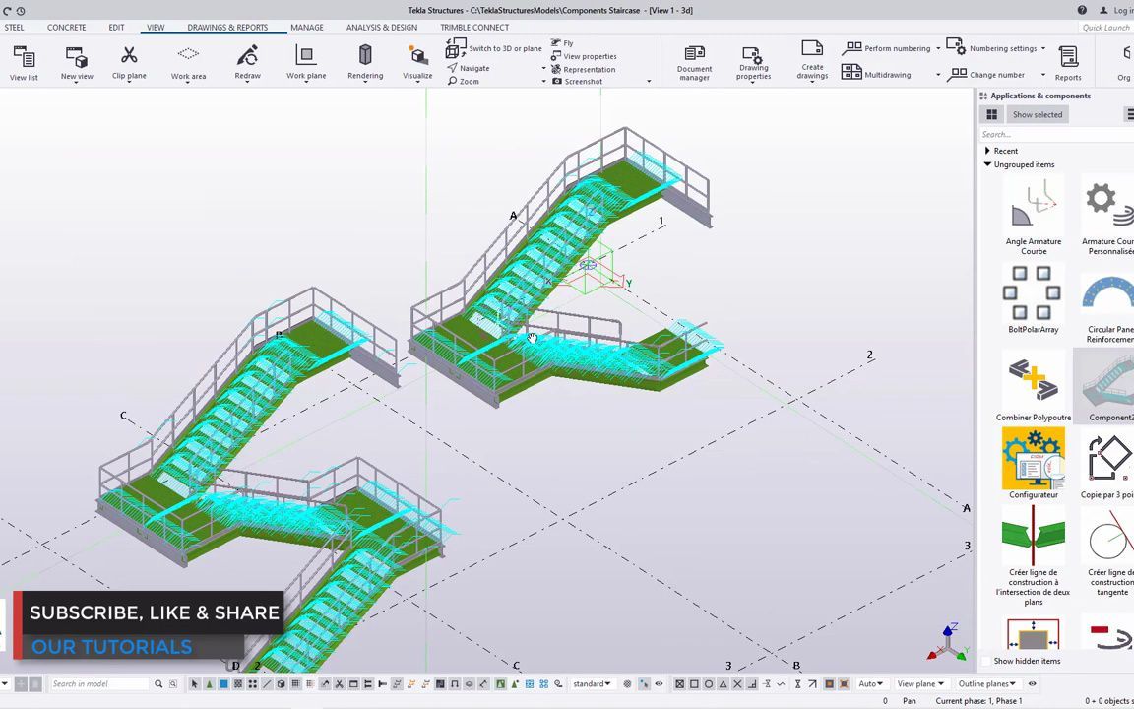Open the View list tool
The height and width of the screenshot is (709, 1134).
tap(24, 62)
